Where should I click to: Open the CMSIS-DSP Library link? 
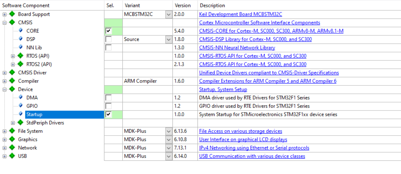coord(256,39)
